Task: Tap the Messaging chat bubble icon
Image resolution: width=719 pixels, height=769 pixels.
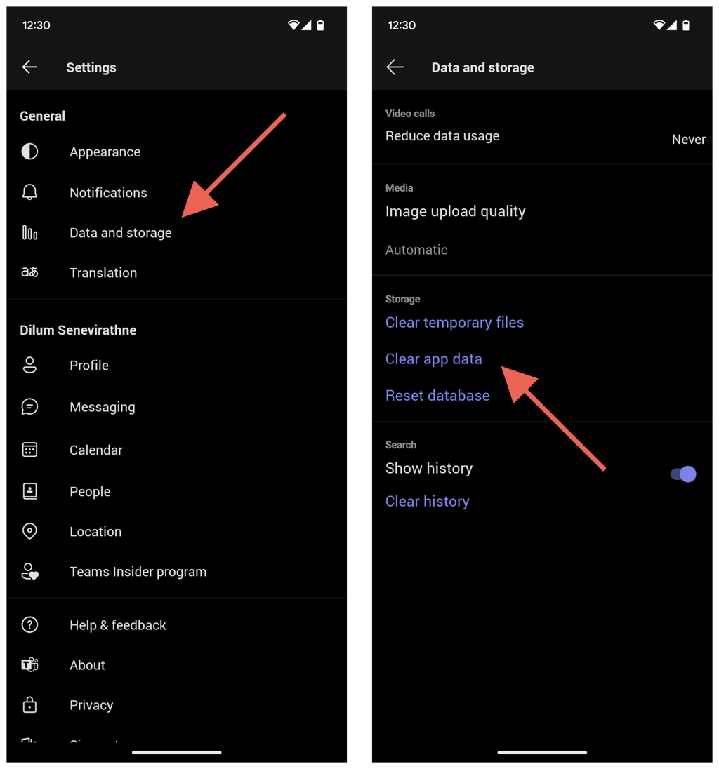Action: tap(29, 406)
